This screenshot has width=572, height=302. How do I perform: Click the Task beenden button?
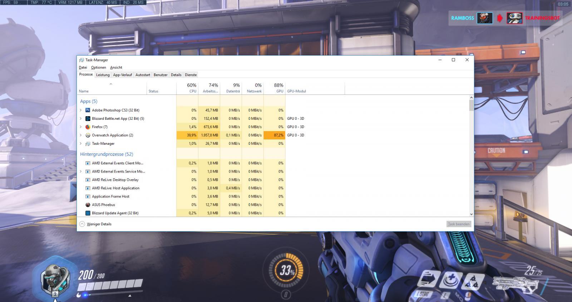pos(459,224)
